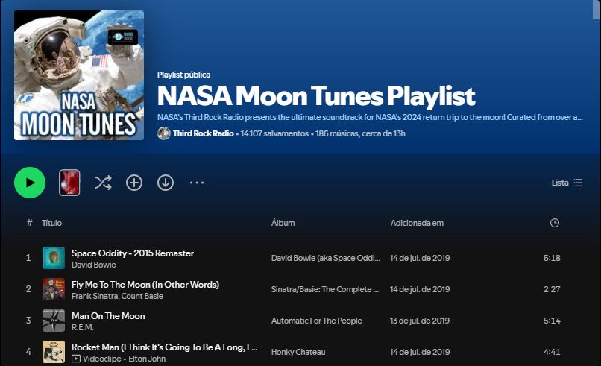The width and height of the screenshot is (601, 366).
Task: Add playlist to library with plus icon
Action: (x=134, y=183)
